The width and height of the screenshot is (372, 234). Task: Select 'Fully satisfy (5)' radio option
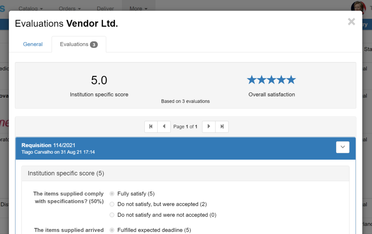(112, 194)
